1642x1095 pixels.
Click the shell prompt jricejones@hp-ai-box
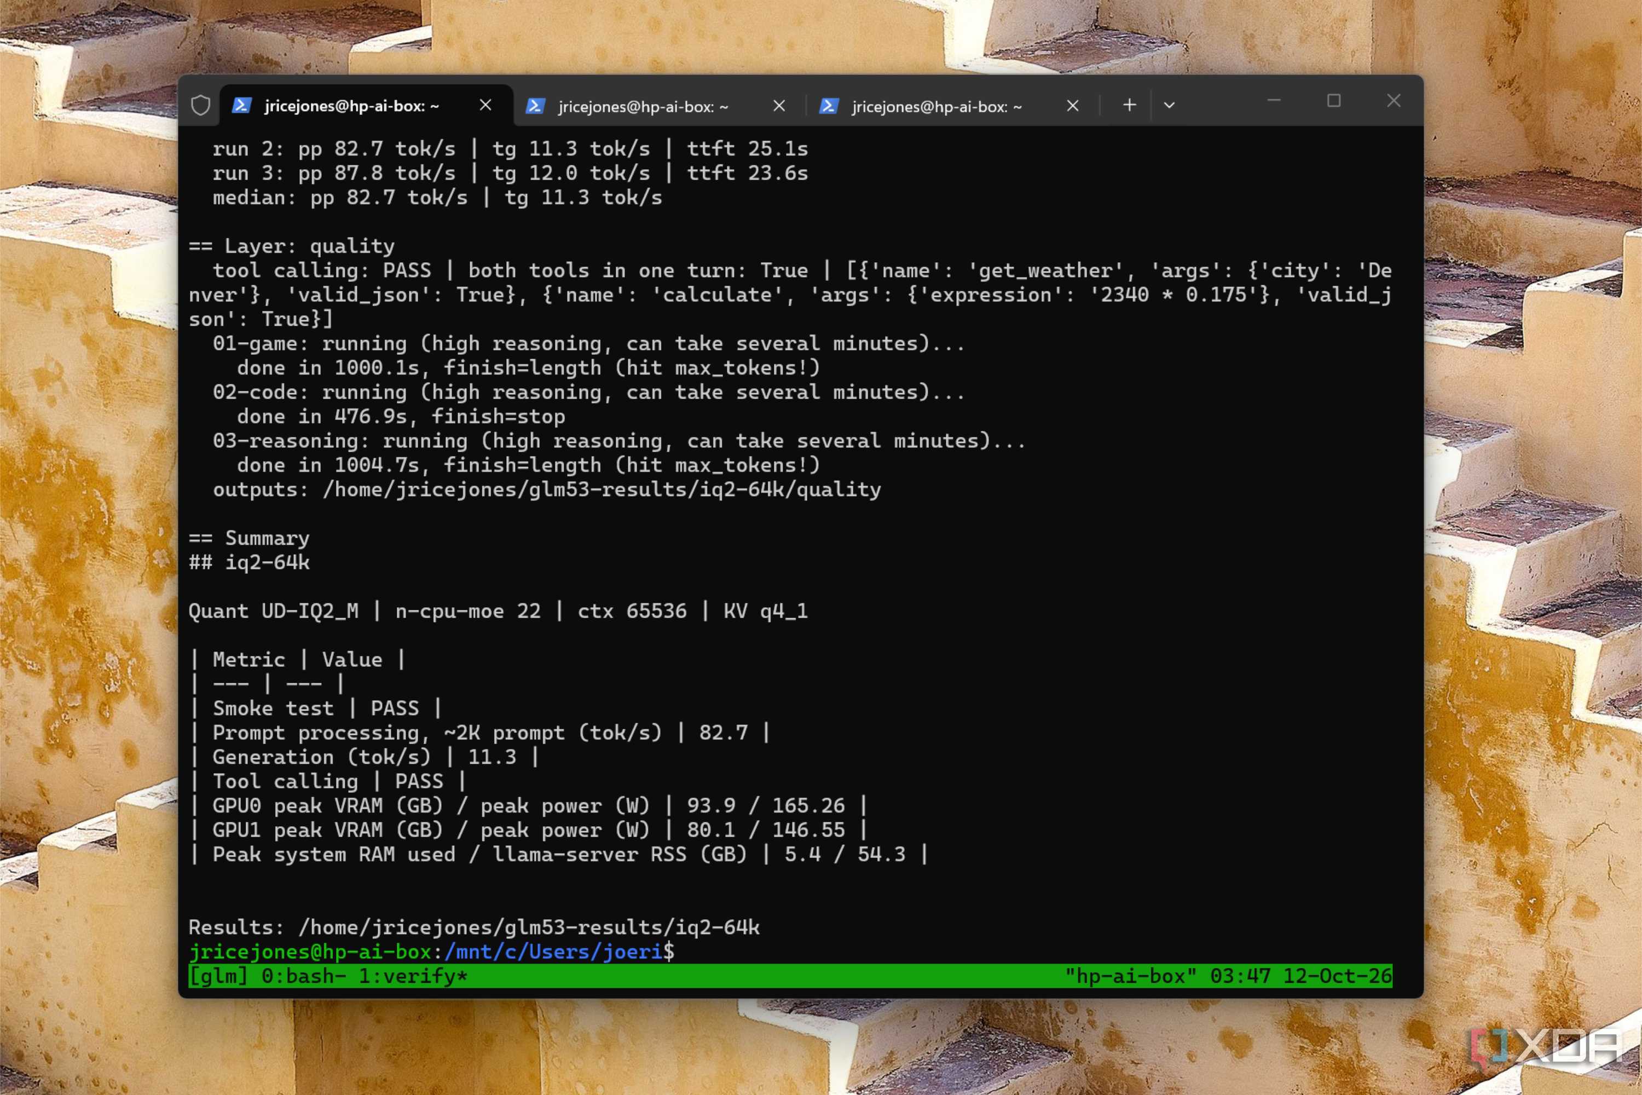click(310, 953)
